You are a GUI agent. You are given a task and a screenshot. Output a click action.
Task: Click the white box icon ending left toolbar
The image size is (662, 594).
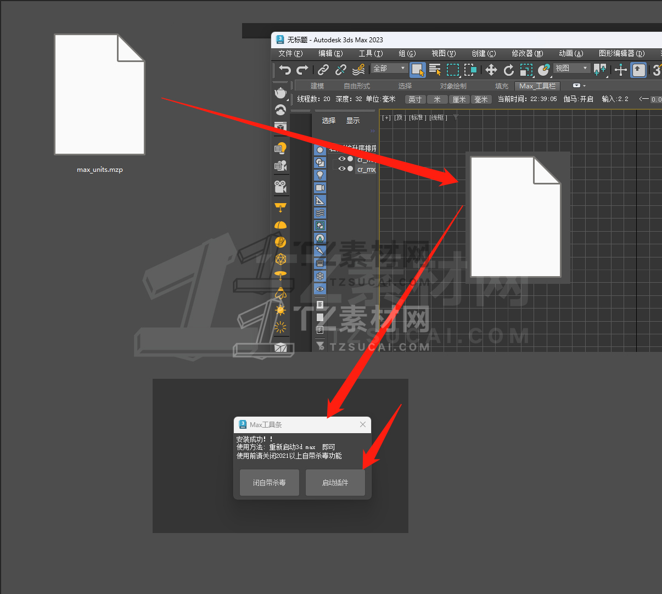[x=280, y=347]
